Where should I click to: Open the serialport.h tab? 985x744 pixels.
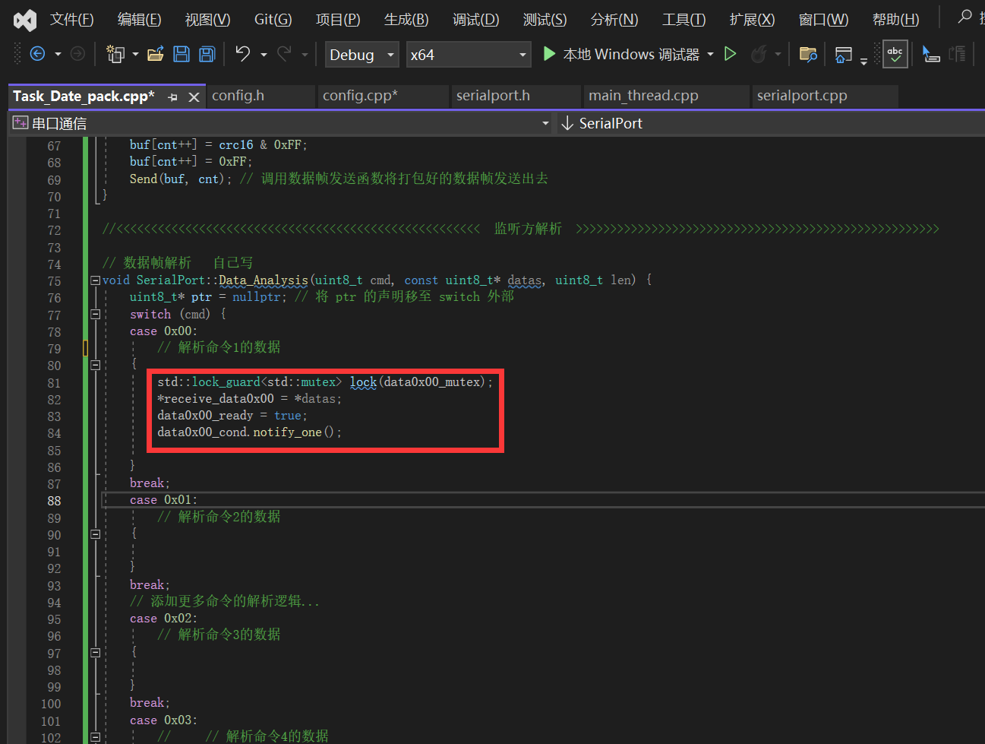[x=493, y=96]
